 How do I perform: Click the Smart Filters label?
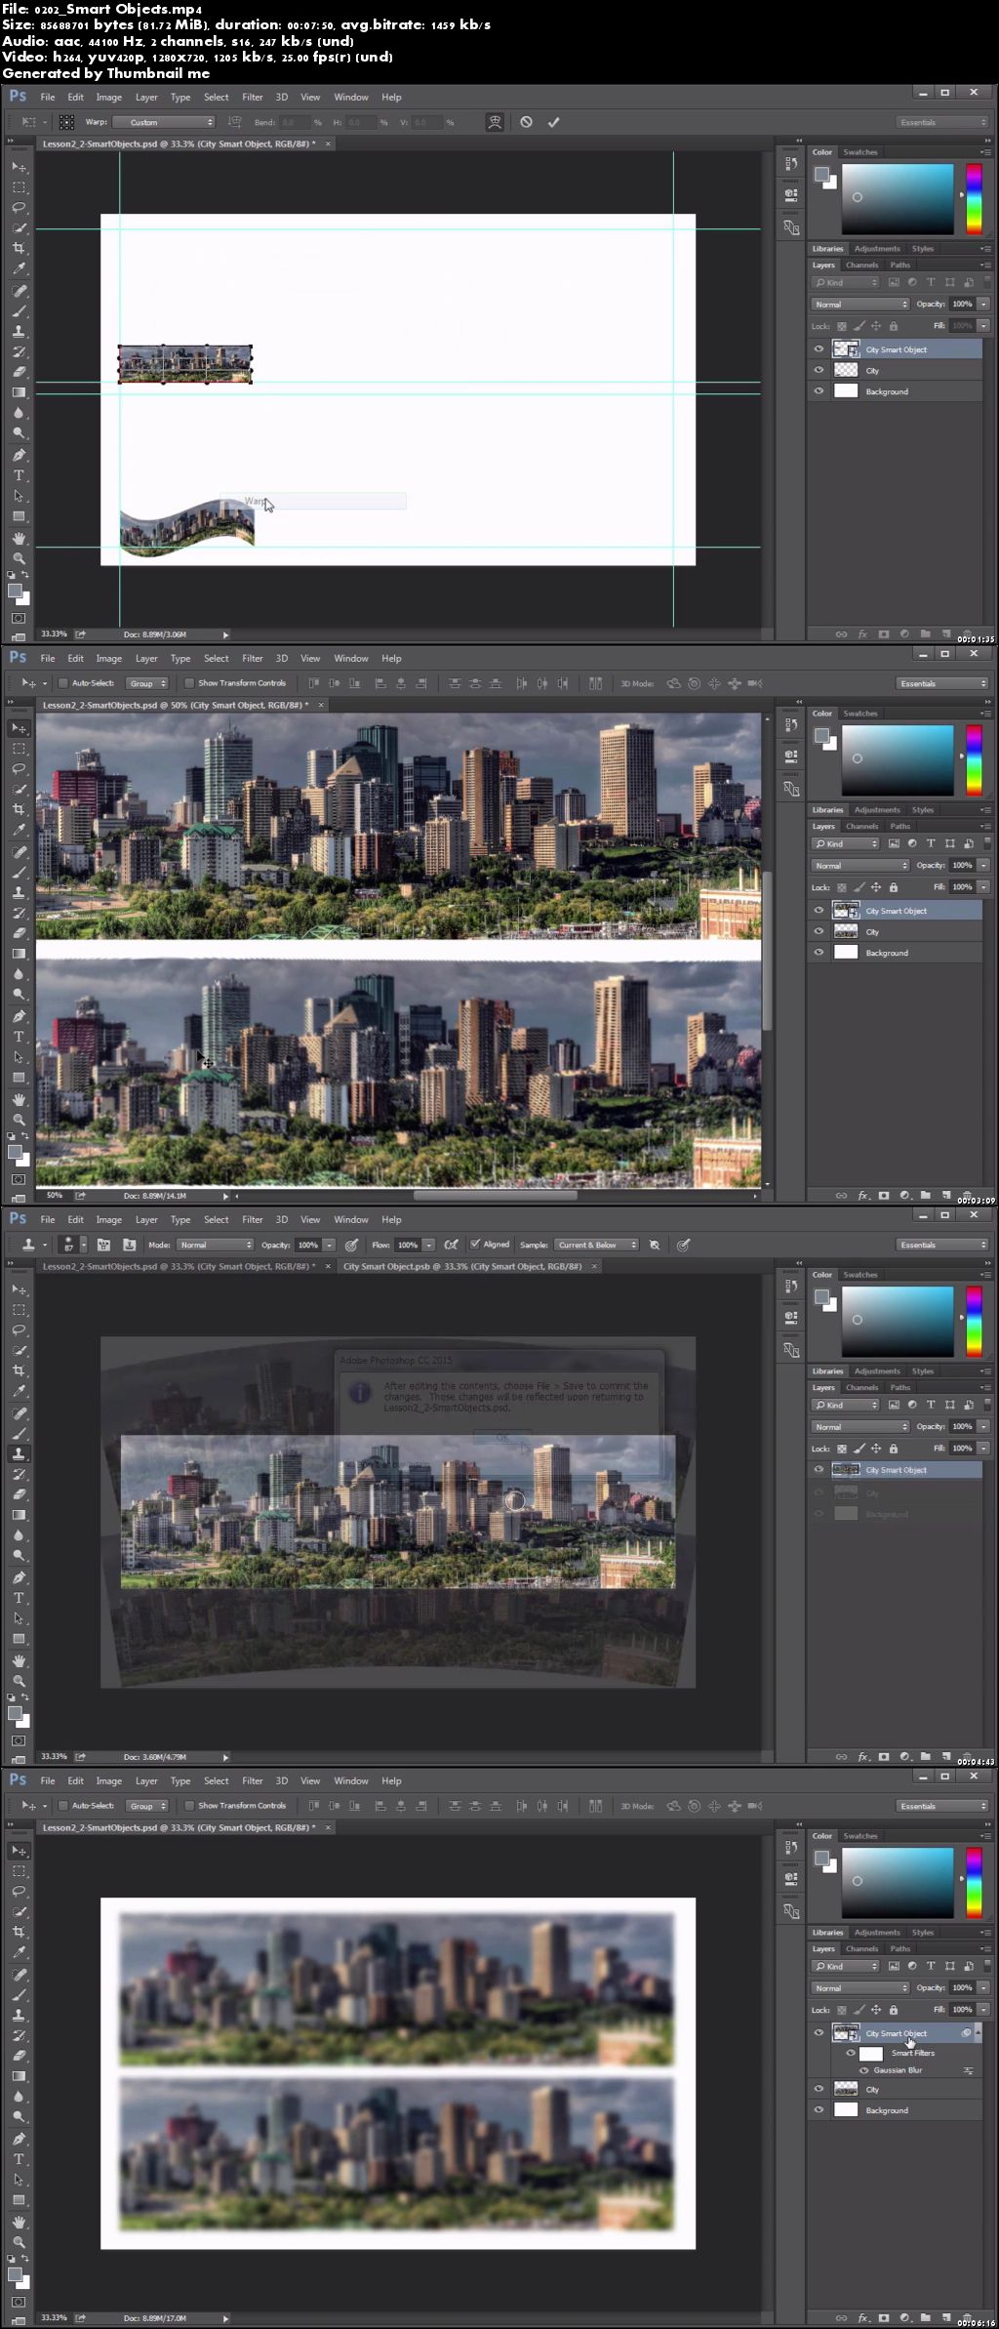[913, 2053]
